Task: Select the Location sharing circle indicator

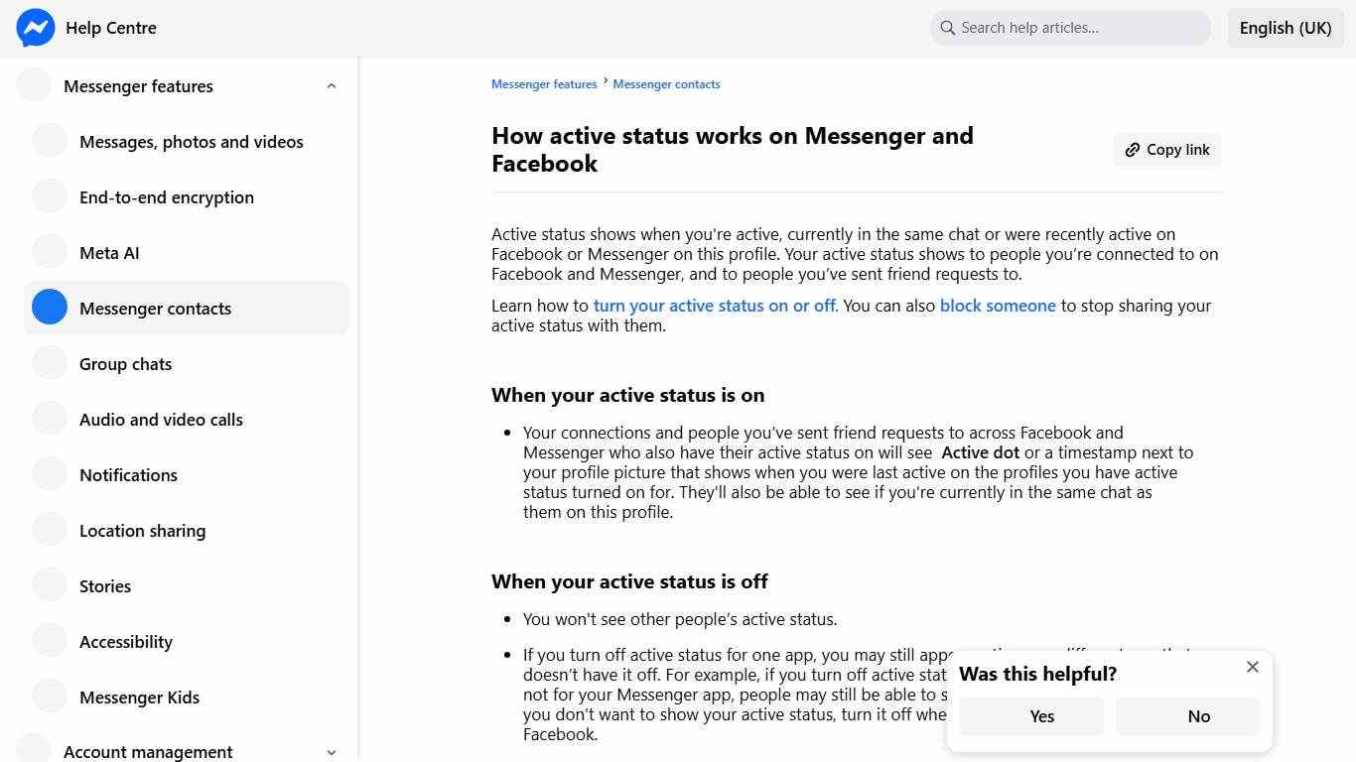Action: coord(50,529)
